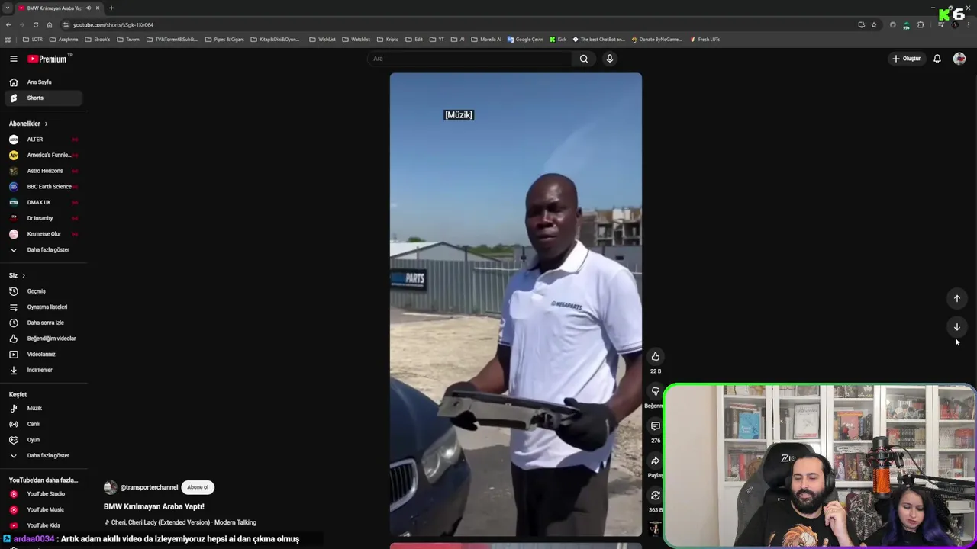
Task: Open the YouTube account avatar menu
Action: tap(959, 59)
